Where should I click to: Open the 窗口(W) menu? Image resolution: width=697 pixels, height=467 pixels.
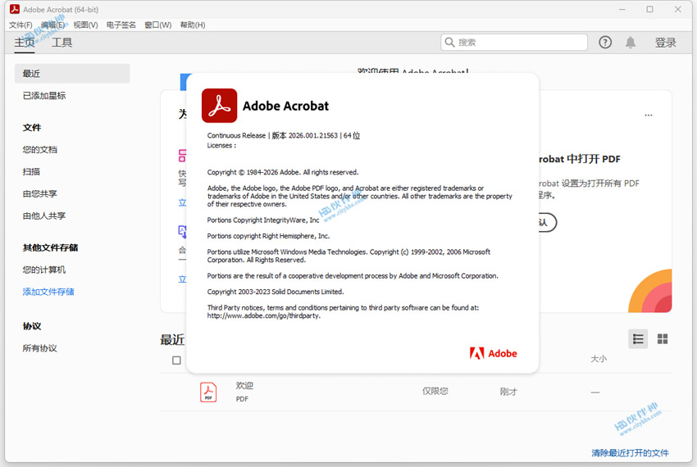[157, 25]
